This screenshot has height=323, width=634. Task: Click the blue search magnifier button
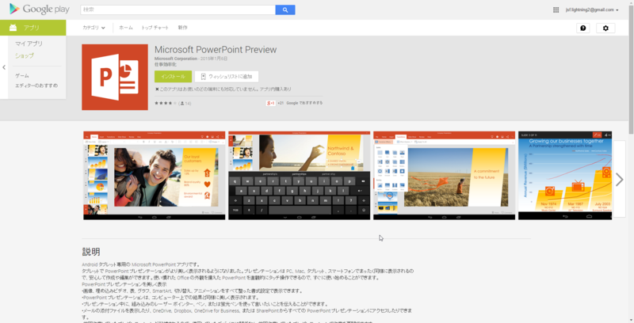(x=285, y=10)
